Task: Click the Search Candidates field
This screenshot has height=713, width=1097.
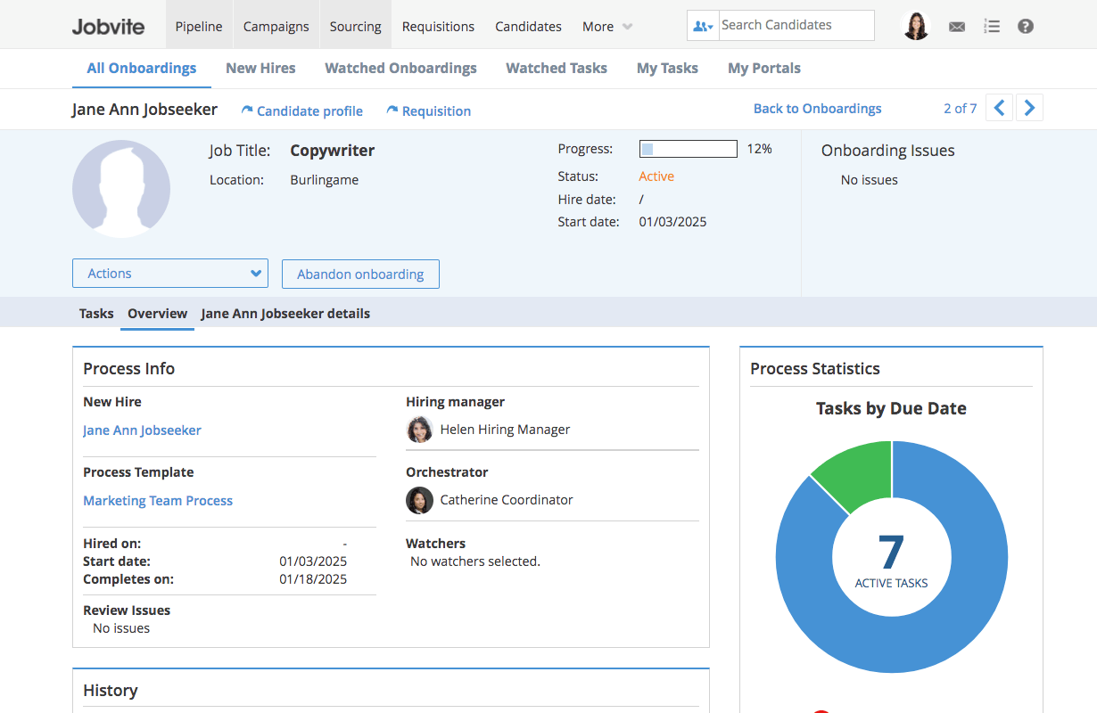Action: 796,26
